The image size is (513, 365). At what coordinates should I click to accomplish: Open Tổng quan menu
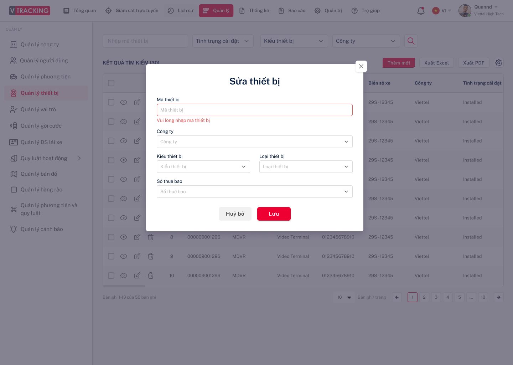pos(80,11)
